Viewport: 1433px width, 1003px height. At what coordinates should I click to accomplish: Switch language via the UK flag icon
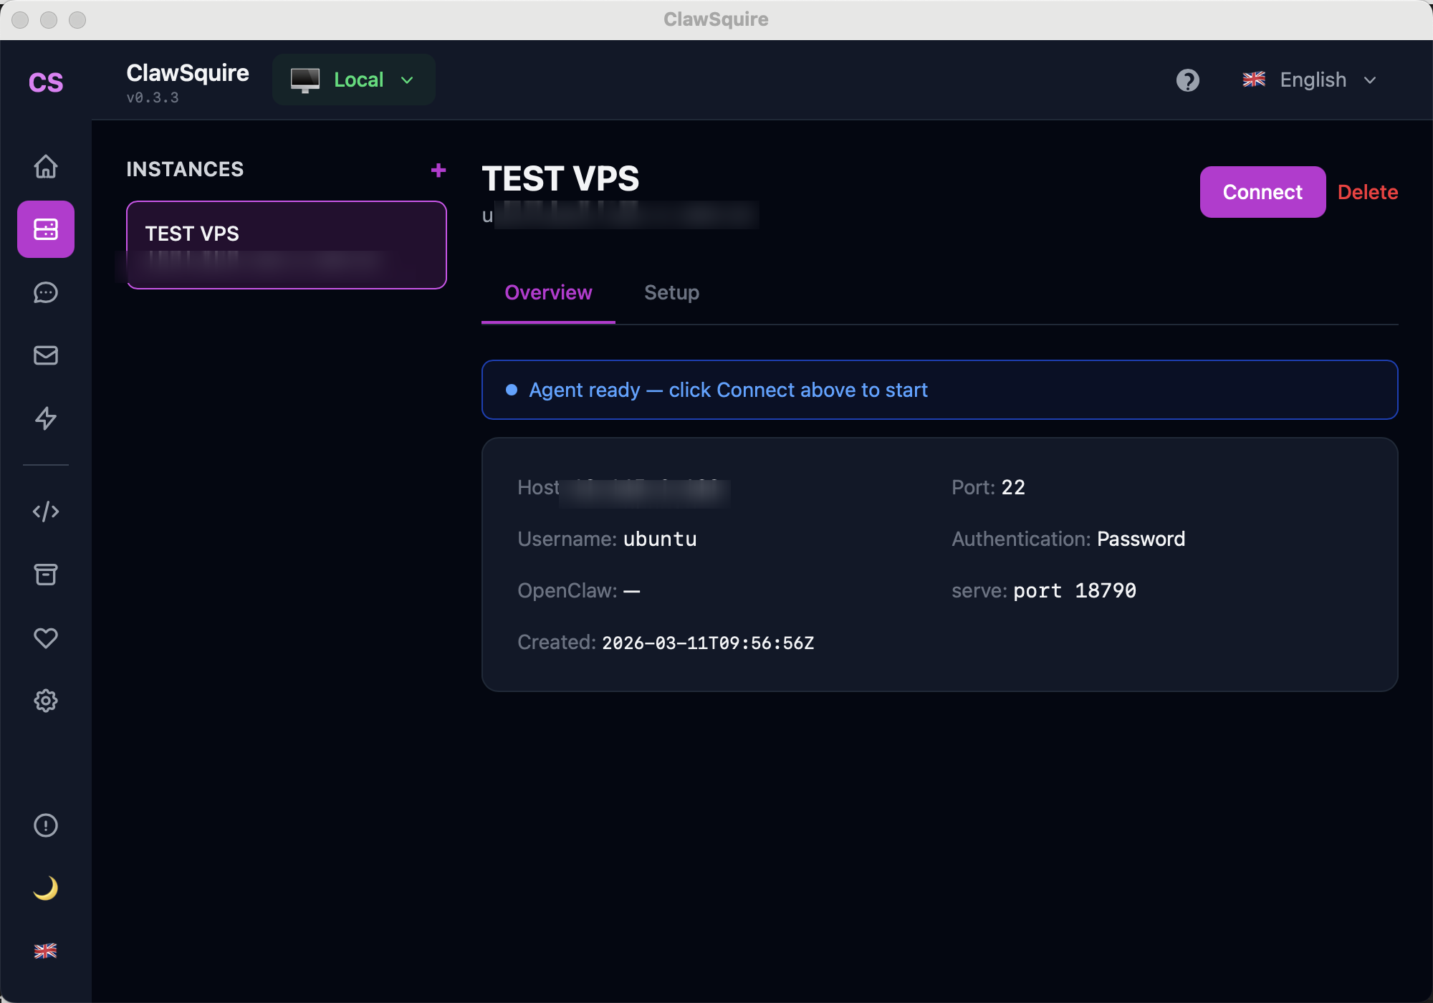coord(46,951)
